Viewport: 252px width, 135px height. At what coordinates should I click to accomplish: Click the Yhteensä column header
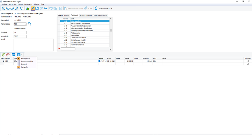(147, 59)
